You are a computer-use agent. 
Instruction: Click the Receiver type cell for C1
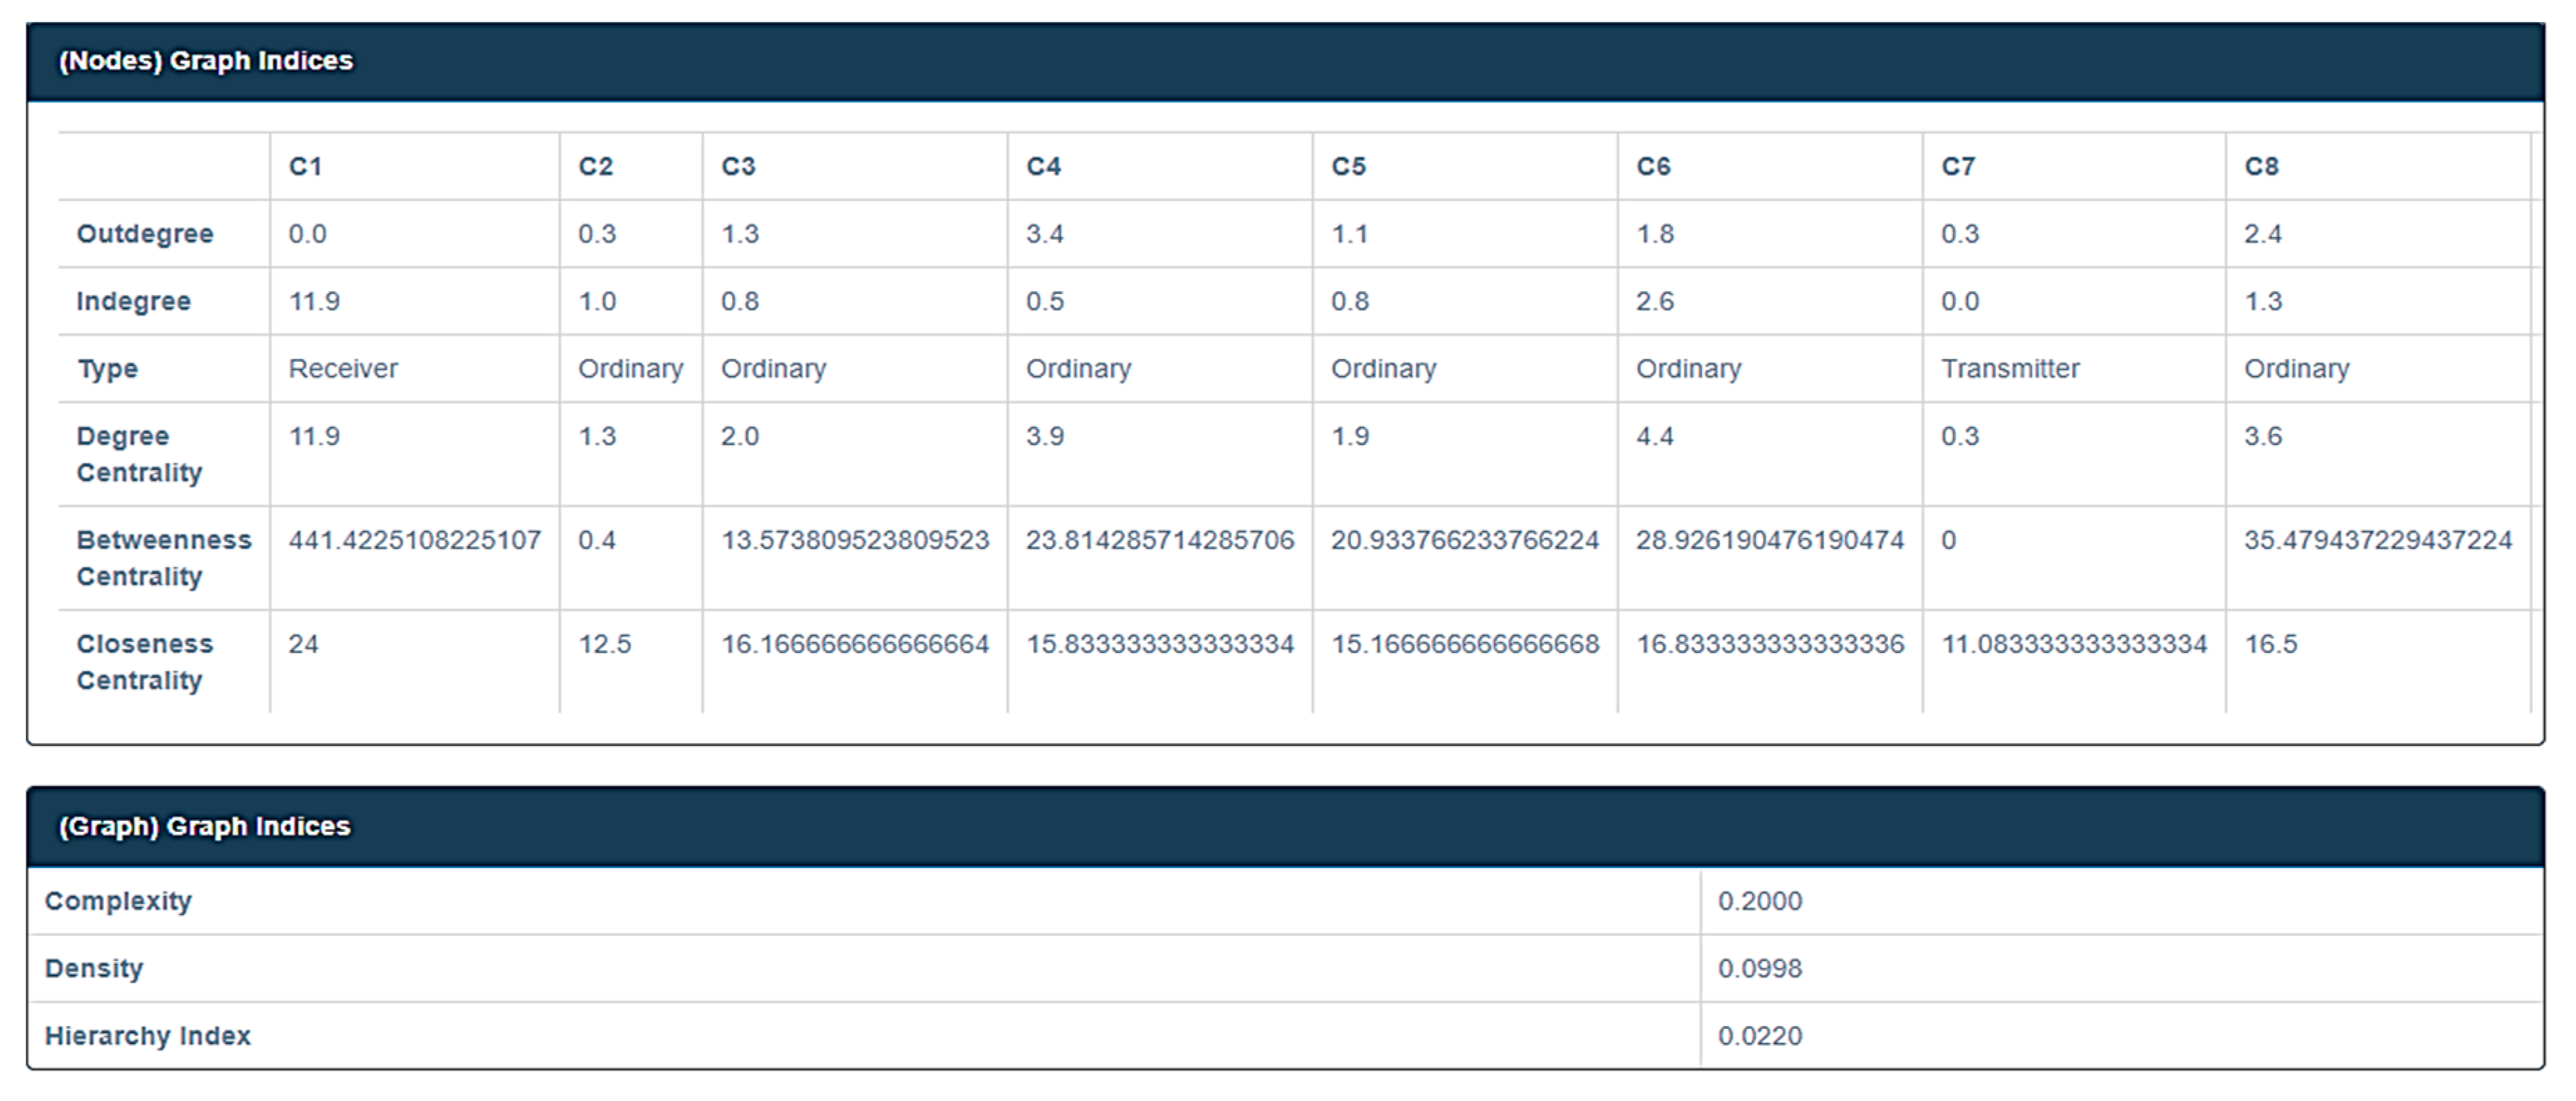[x=343, y=369]
